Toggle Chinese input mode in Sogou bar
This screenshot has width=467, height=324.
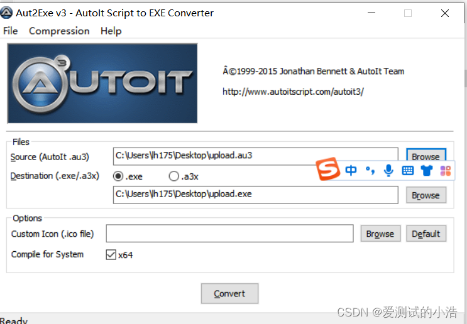(x=351, y=171)
